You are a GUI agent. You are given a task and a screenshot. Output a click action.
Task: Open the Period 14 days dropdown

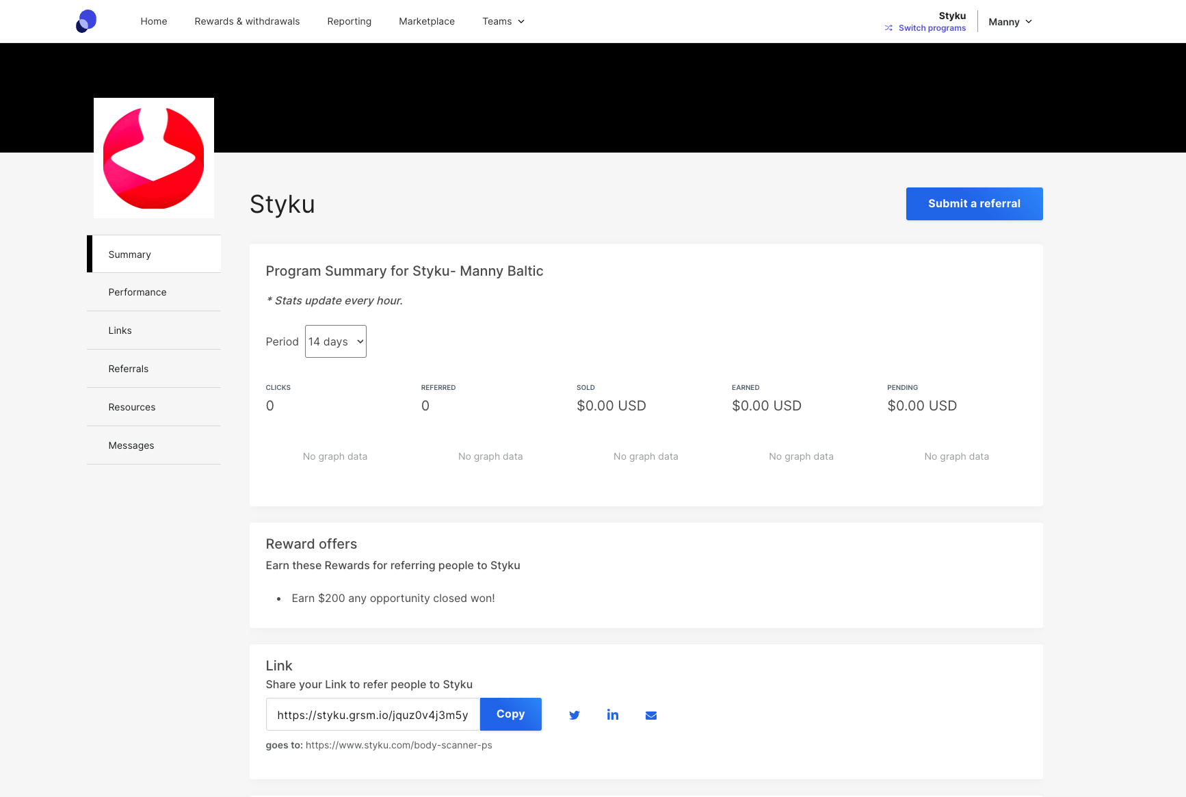click(335, 341)
